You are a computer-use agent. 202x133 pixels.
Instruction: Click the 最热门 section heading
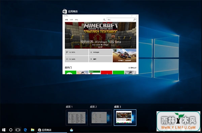[x=68, y=68]
